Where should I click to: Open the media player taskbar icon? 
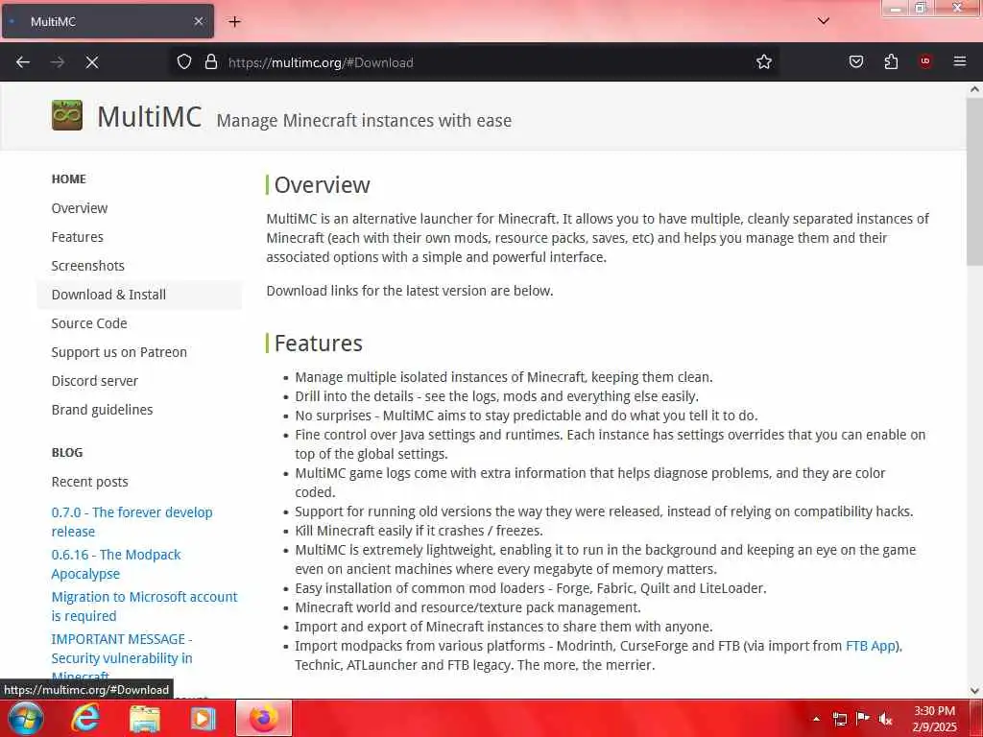pyautogui.click(x=204, y=719)
